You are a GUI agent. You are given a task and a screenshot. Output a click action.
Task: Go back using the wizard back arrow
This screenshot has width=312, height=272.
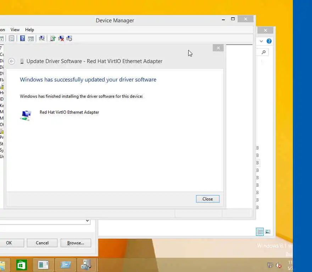(12, 61)
